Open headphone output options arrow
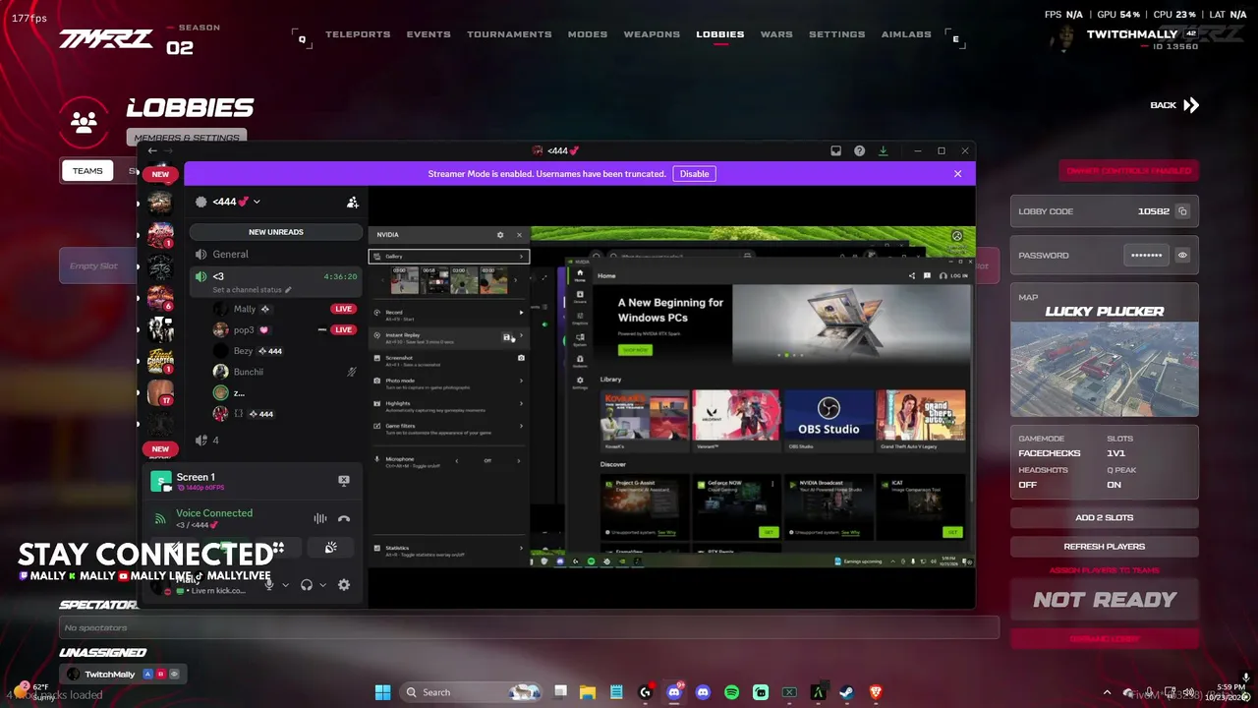 click(x=322, y=585)
